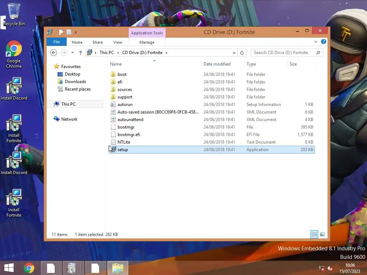Go up one level with Up arrow

click(x=81, y=53)
